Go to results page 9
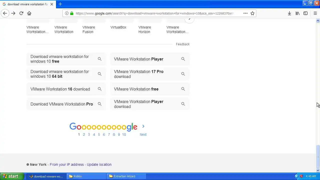Image resolution: width=320 pixels, height=180 pixels. pyautogui.click(x=119, y=134)
